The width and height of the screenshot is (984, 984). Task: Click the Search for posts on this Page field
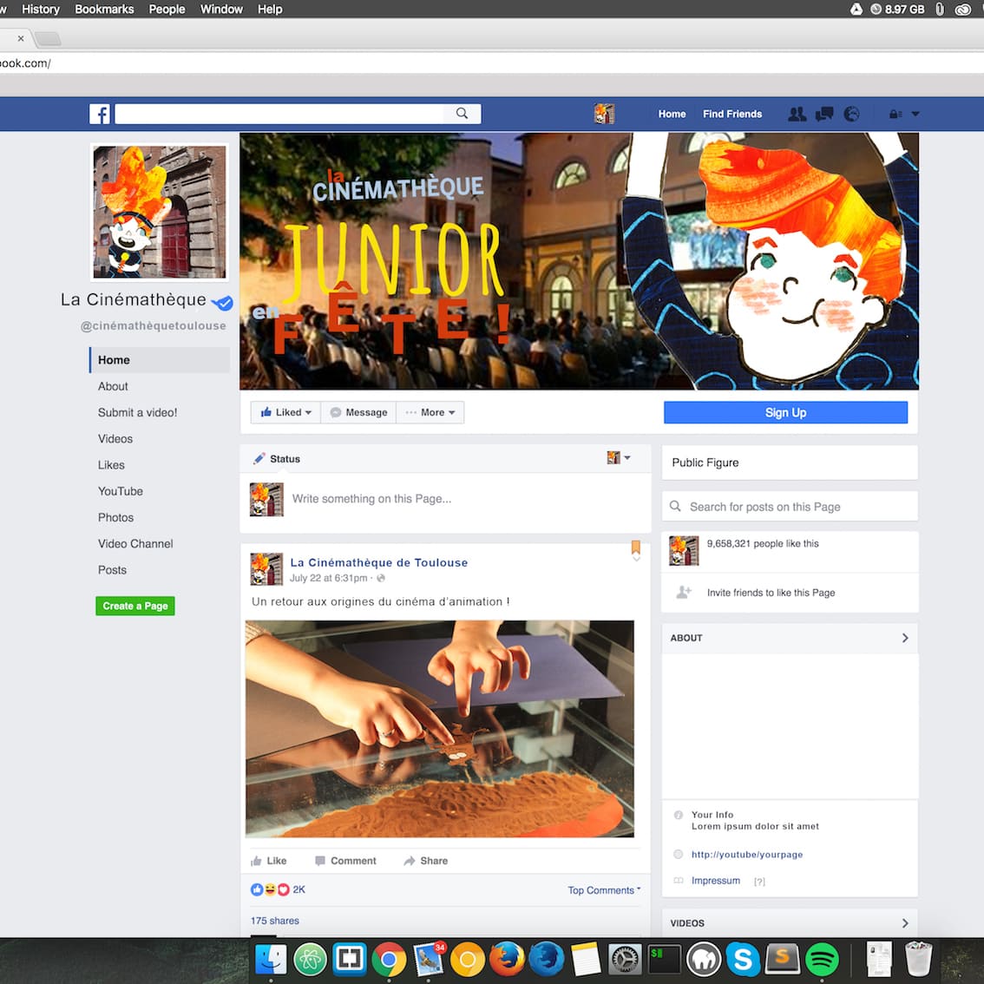(790, 507)
